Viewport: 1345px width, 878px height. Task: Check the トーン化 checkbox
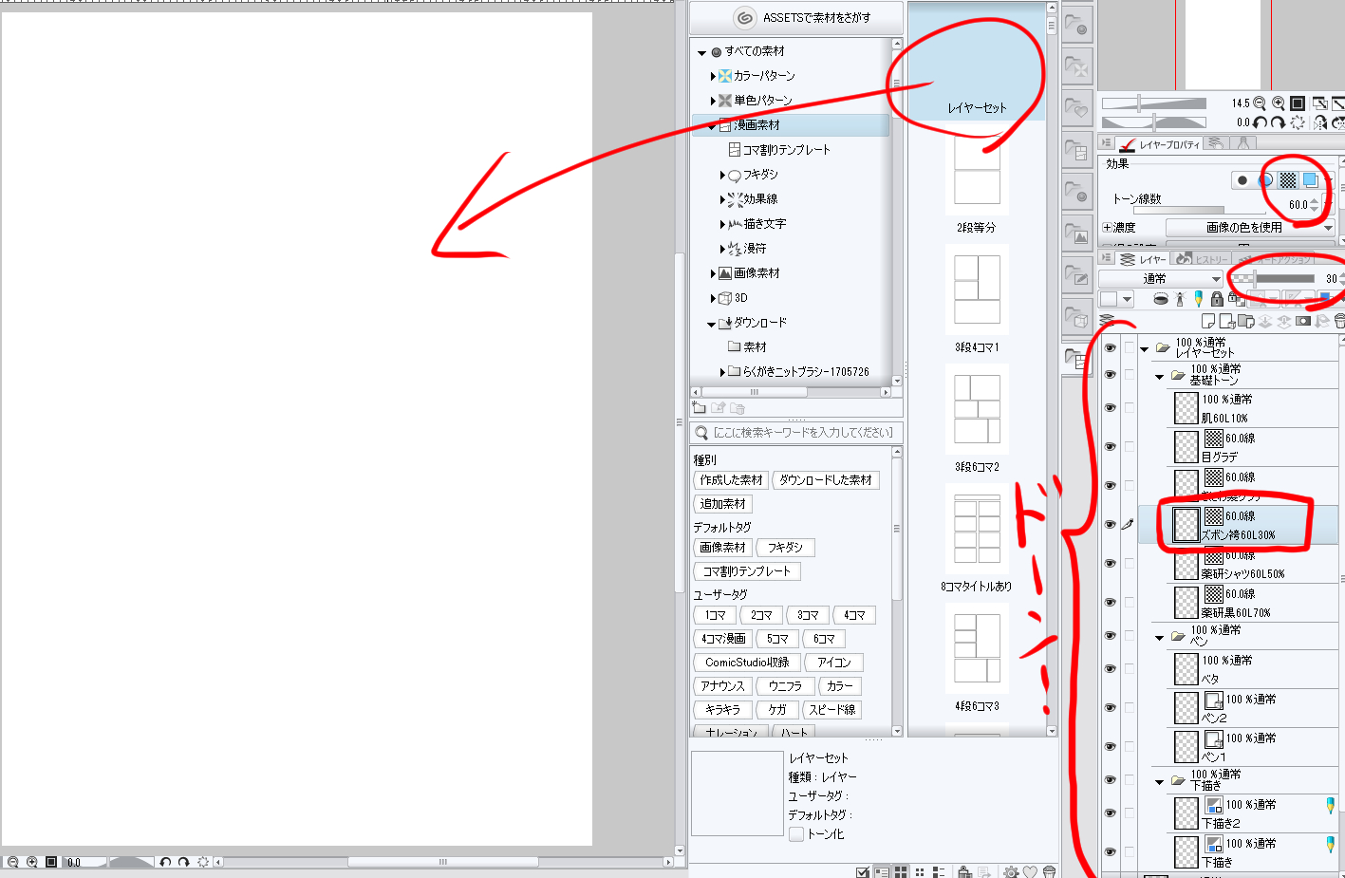pos(796,834)
